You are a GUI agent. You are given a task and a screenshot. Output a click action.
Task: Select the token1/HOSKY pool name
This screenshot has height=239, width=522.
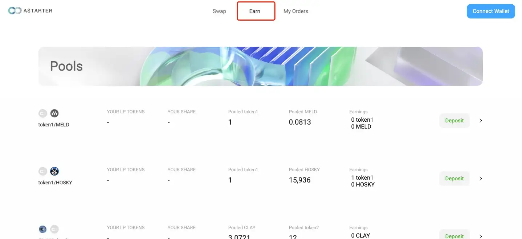(55, 183)
